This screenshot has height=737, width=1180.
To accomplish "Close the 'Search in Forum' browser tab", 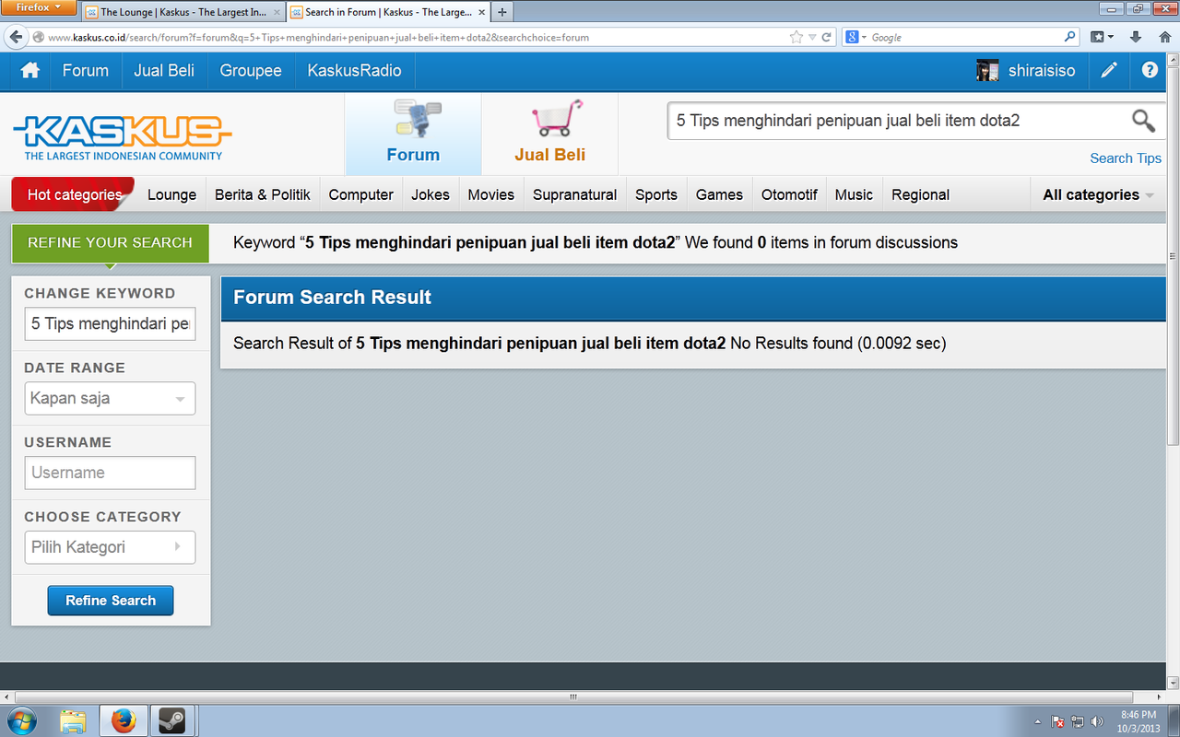I will 480,12.
